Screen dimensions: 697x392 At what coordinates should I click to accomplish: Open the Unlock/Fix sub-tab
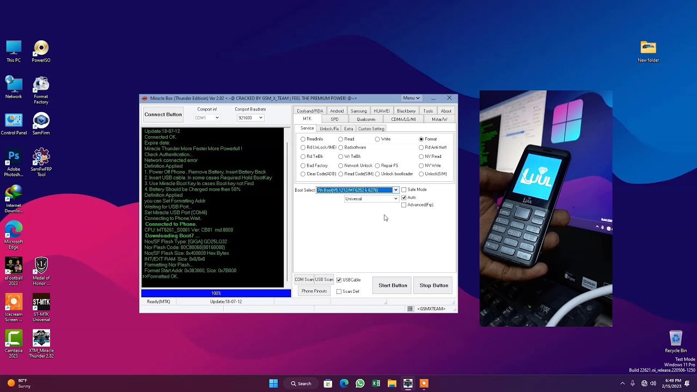click(x=329, y=128)
